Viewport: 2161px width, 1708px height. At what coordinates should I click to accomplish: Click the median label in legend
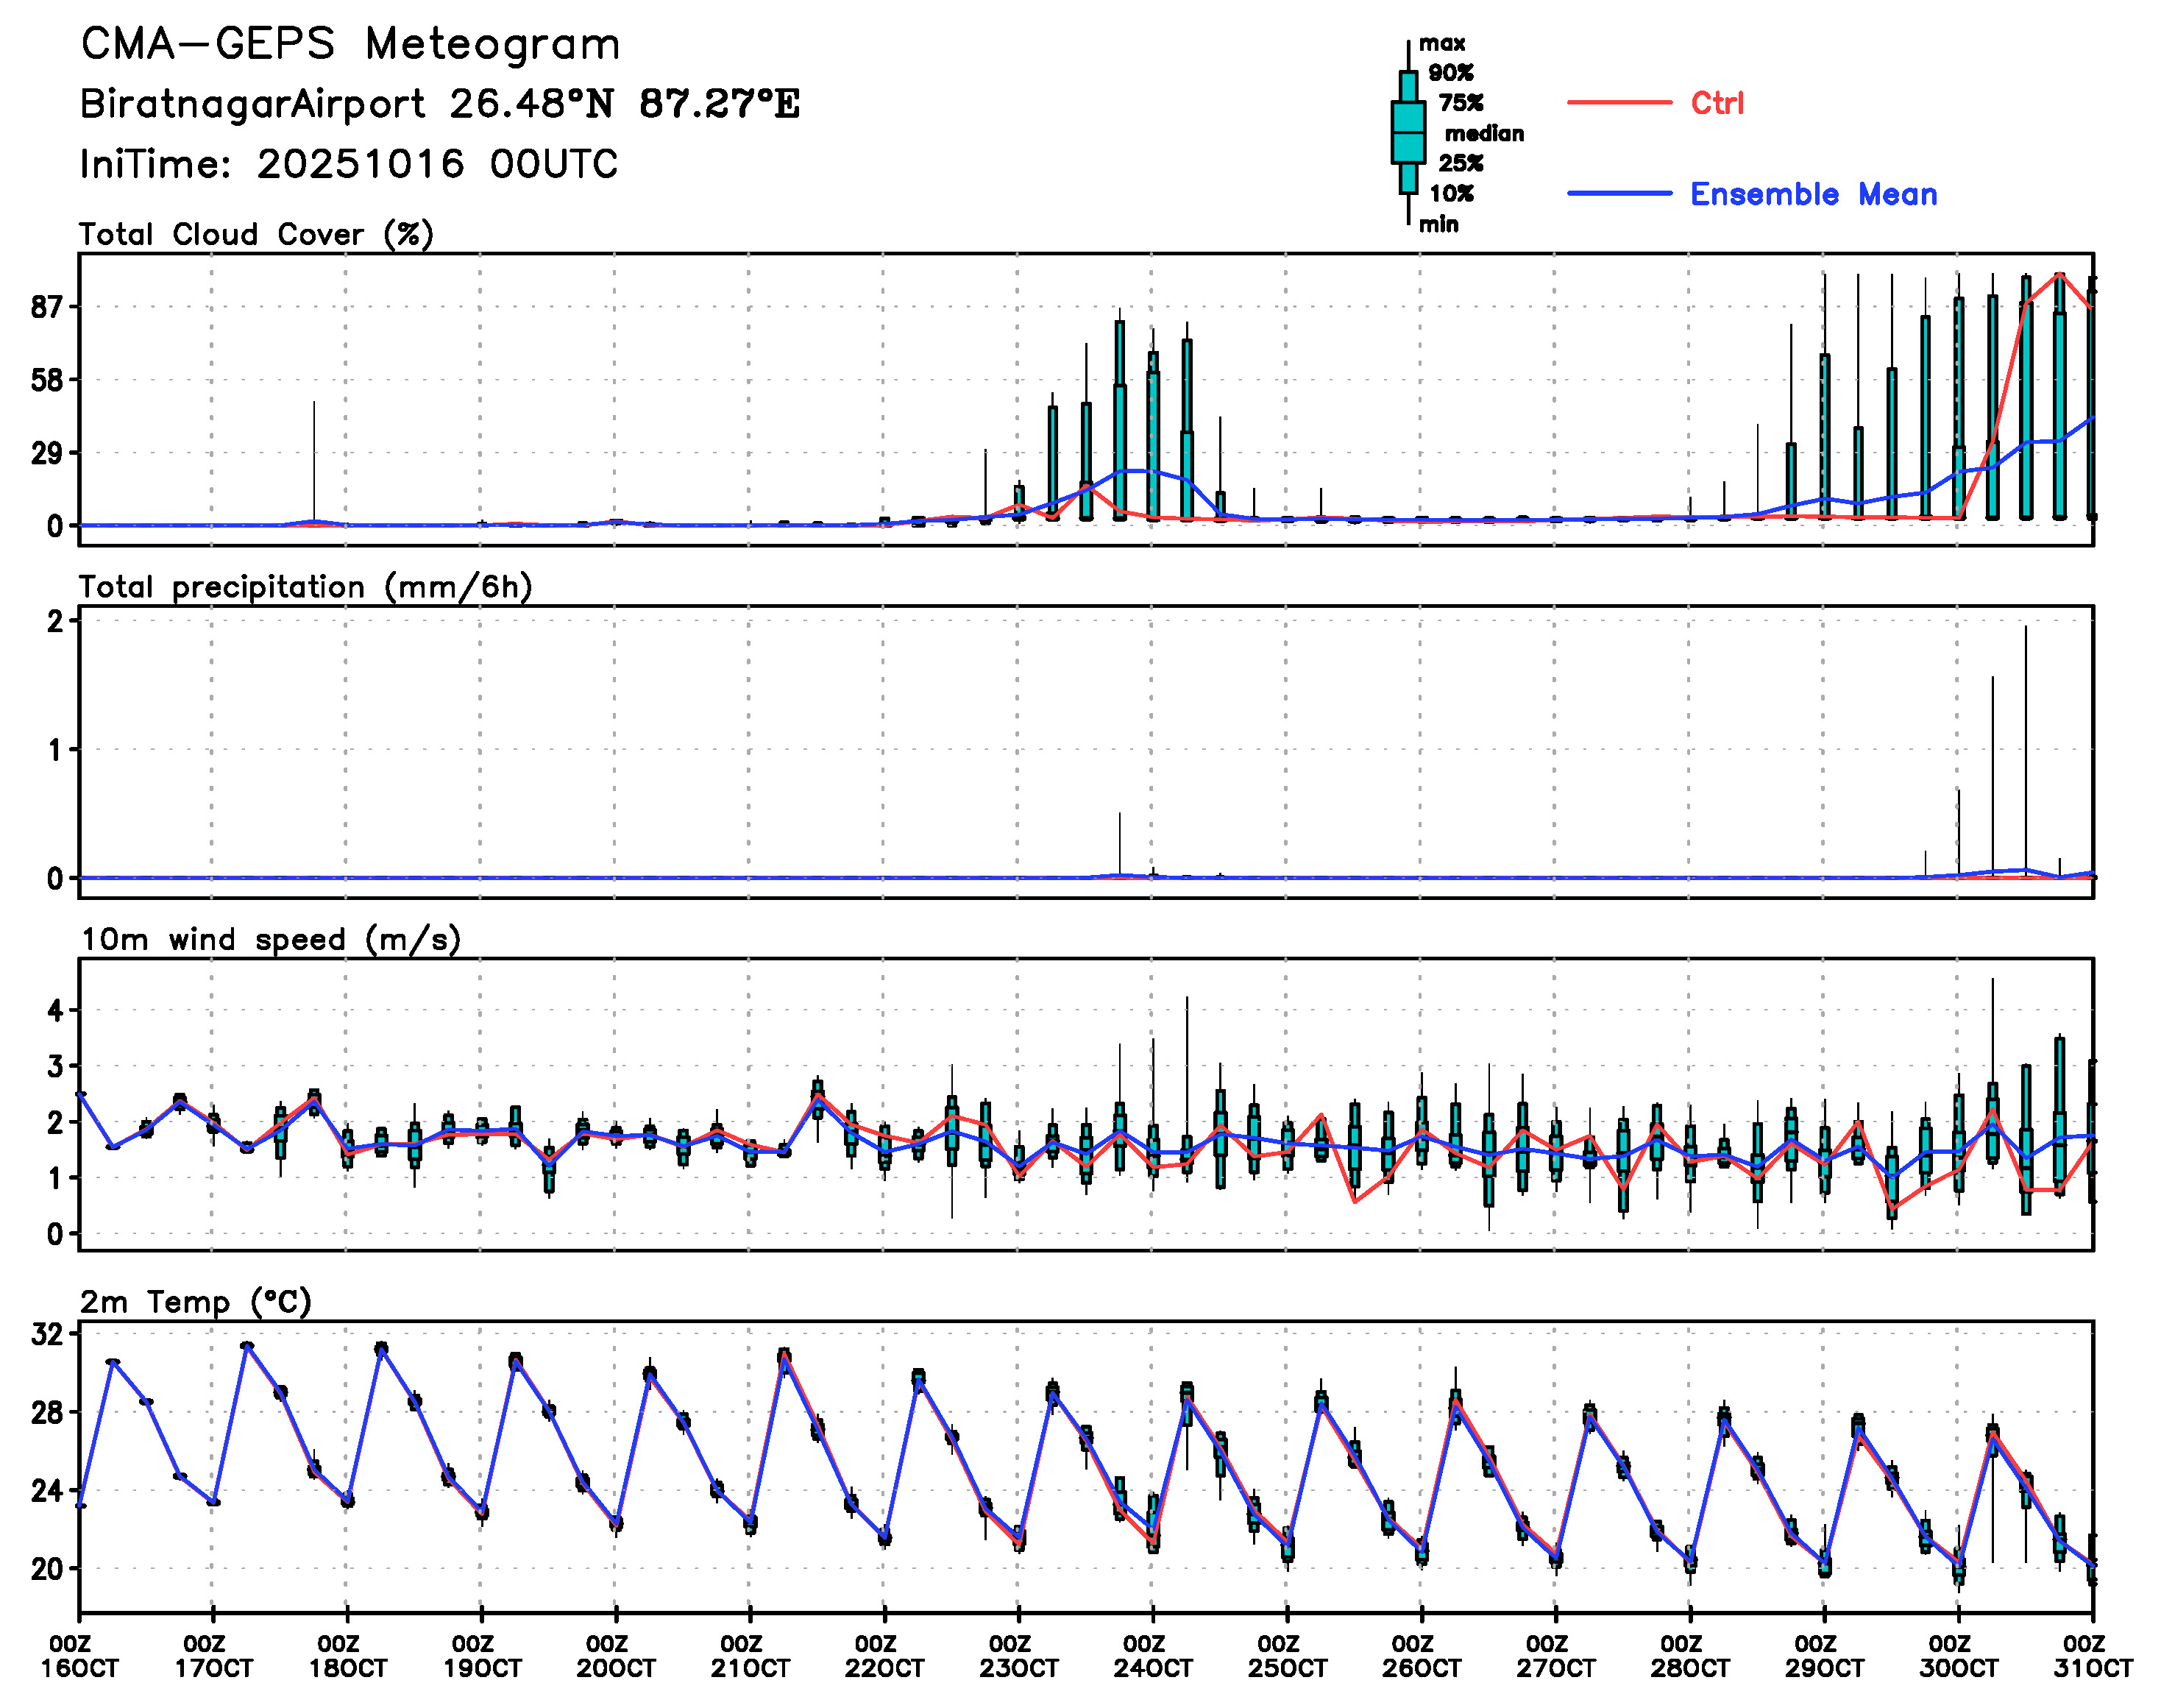coord(1484,134)
